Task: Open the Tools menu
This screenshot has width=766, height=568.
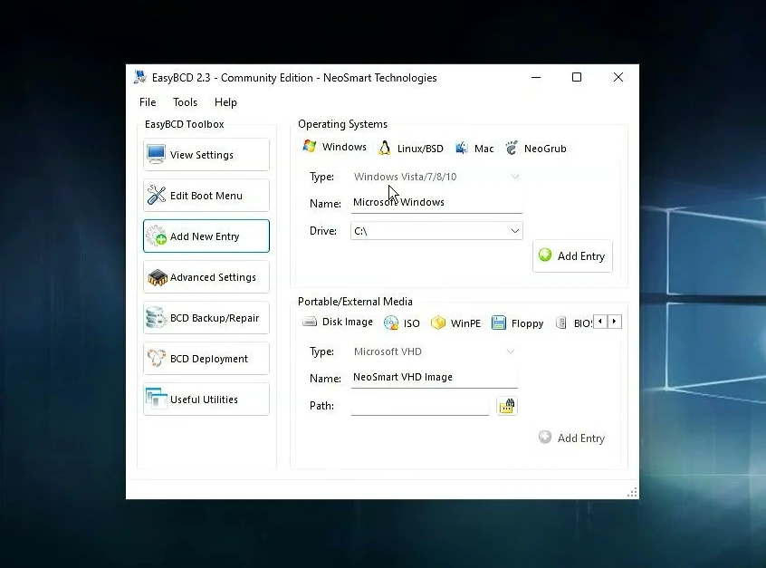Action: pyautogui.click(x=185, y=102)
